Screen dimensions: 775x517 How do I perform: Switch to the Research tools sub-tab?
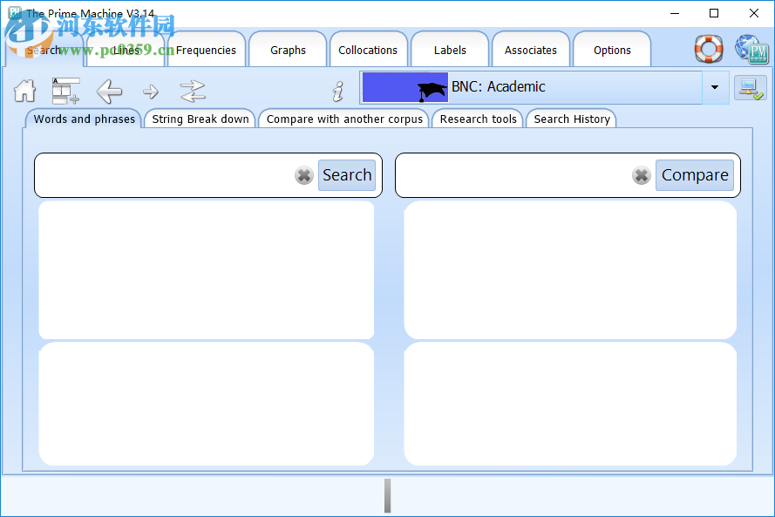click(478, 119)
